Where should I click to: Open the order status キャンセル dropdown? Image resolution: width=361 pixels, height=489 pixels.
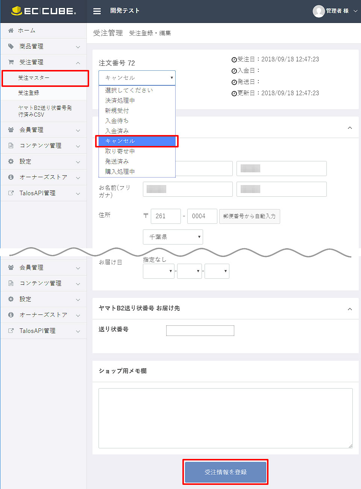137,78
